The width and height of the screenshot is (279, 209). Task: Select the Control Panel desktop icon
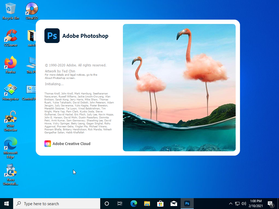tap(29, 92)
